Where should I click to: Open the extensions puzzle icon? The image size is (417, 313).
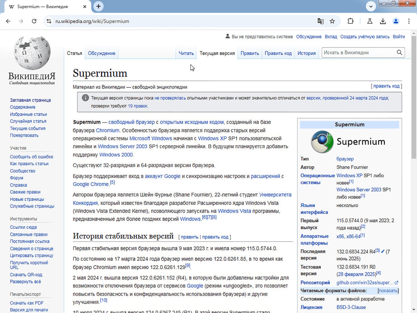click(x=350, y=21)
